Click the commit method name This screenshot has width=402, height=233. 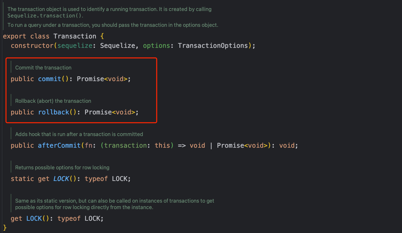(x=49, y=79)
